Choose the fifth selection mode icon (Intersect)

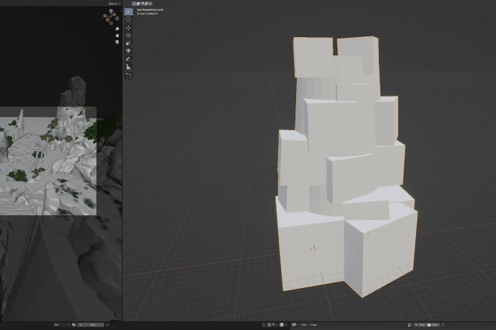pos(150,3)
